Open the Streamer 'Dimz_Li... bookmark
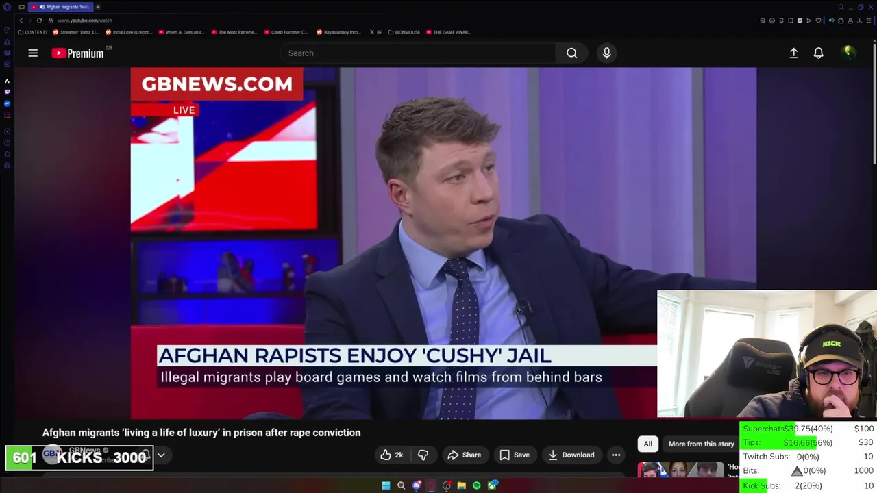 coord(77,32)
